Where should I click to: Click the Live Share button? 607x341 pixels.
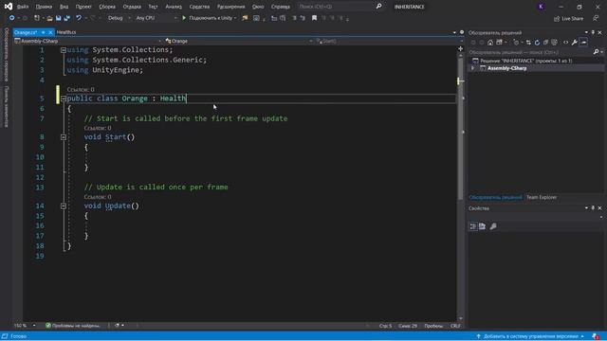(x=568, y=19)
